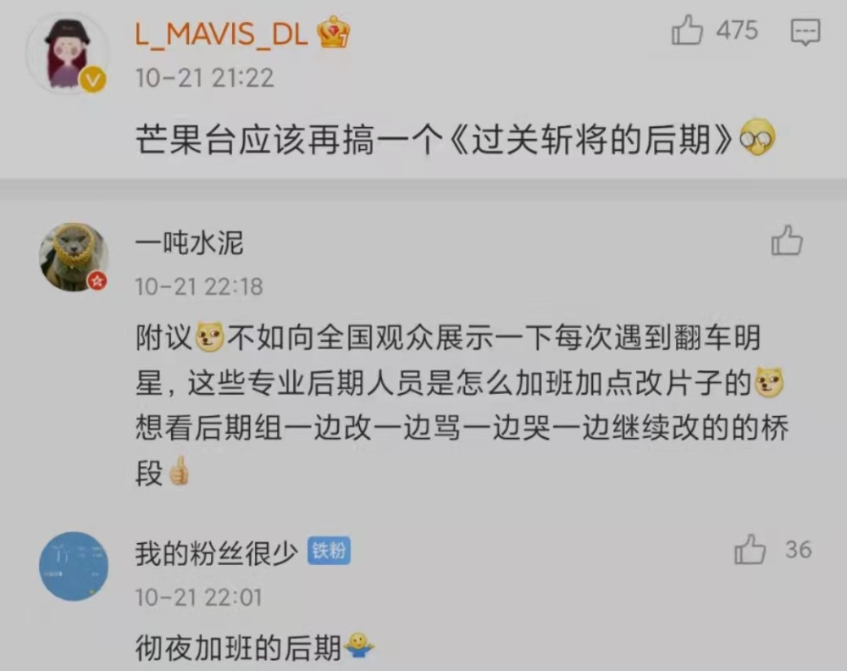
Task: Like the comment by 一吨水泥
Action: click(x=787, y=241)
